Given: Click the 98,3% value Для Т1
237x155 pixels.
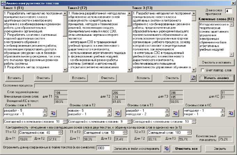Looking at the screenshot, I should coord(90,139).
